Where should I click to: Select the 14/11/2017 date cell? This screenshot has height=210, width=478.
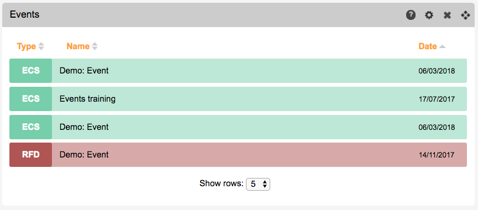coord(437,155)
